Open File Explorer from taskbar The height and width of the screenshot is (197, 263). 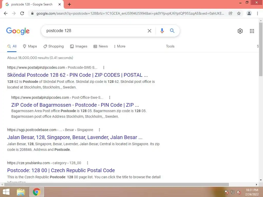pos(21,192)
